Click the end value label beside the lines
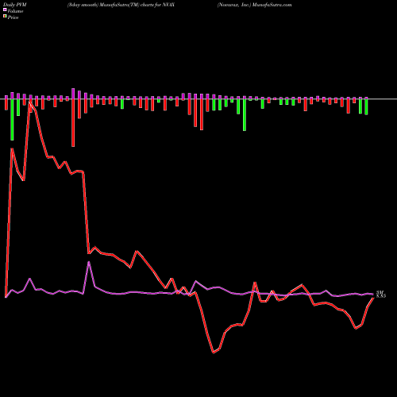The image size is (397, 397). [x=381, y=294]
